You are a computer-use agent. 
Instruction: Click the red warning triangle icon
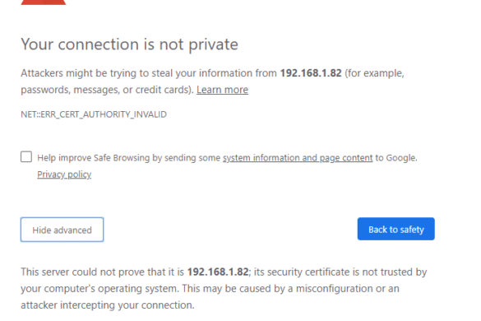point(44,2)
